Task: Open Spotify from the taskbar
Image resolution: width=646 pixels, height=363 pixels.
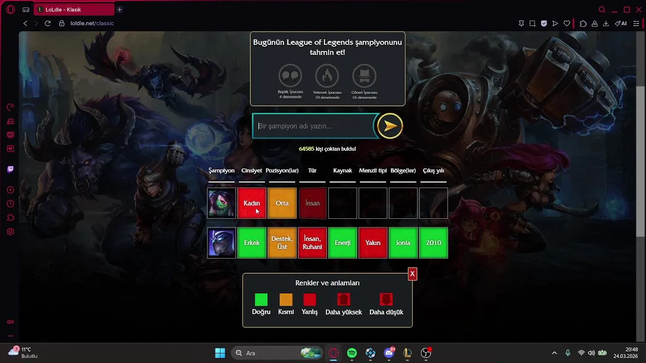Action: click(352, 353)
